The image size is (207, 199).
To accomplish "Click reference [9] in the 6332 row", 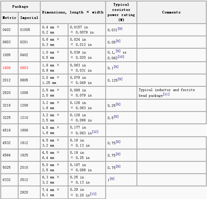I will (x=112, y=179).
